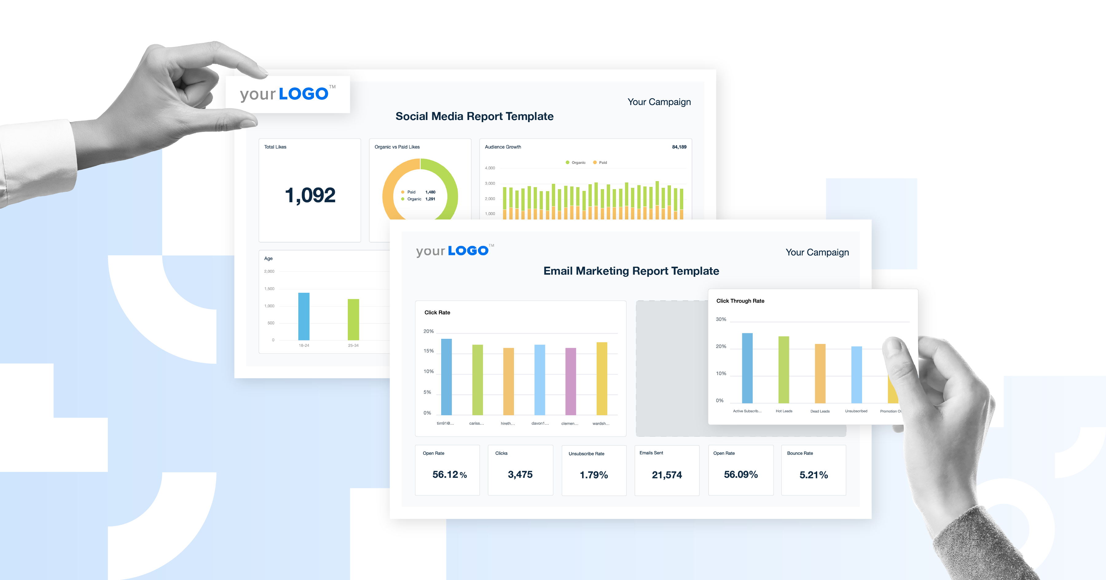Open the Open Rate 56.12% widget
1106x580 pixels.
[447, 470]
